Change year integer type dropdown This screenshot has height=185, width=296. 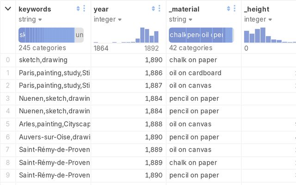(x=107, y=19)
